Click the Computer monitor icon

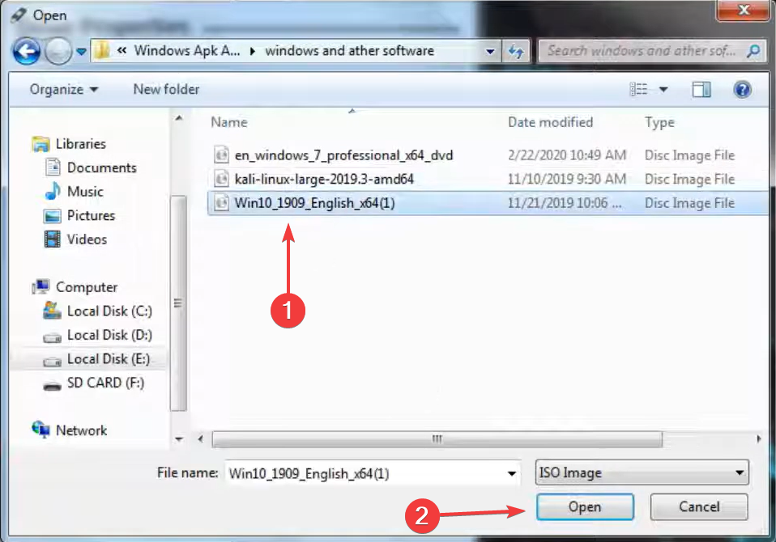(x=41, y=286)
